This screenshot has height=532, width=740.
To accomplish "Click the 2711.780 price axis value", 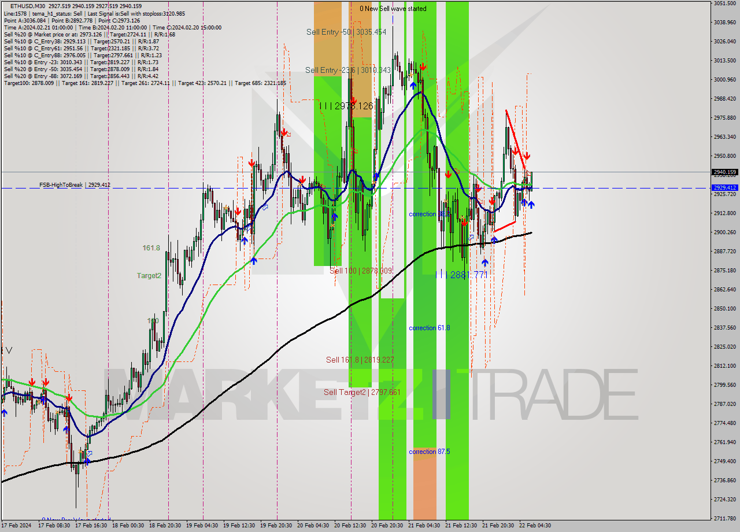I will click(x=724, y=518).
